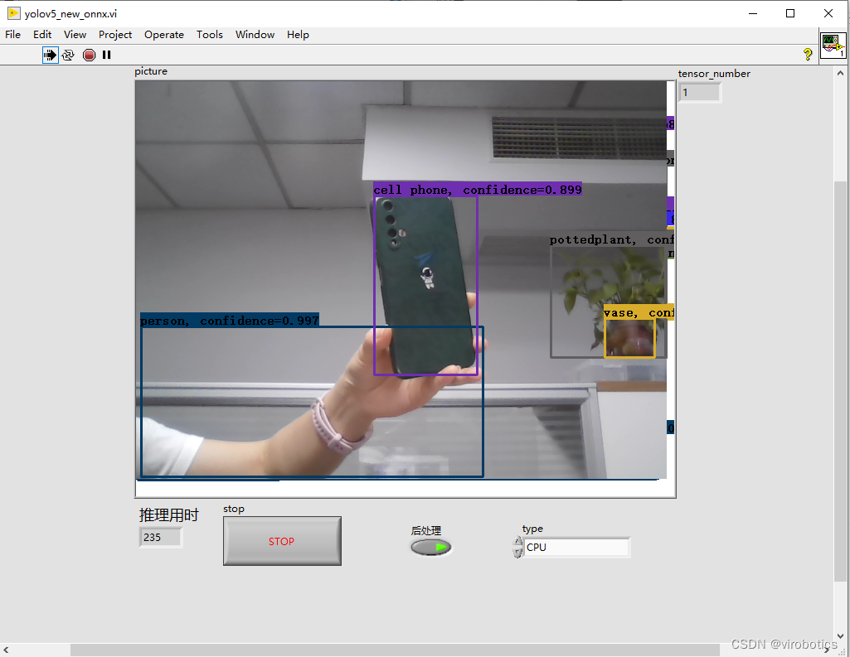Screen dimensions: 850x657
Task: Decrement the type selector down arrow
Action: [x=517, y=553]
